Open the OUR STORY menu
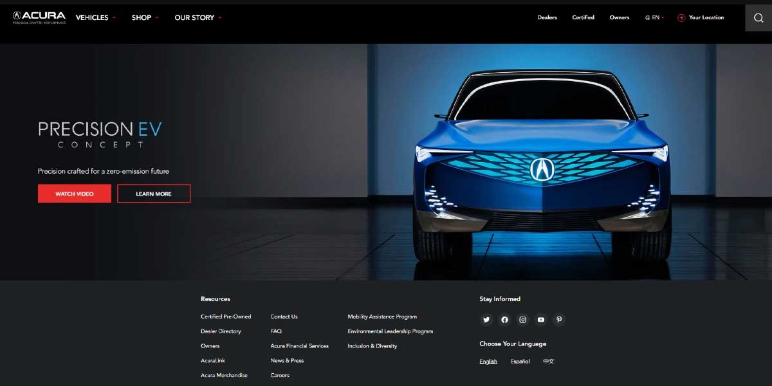 click(x=195, y=17)
